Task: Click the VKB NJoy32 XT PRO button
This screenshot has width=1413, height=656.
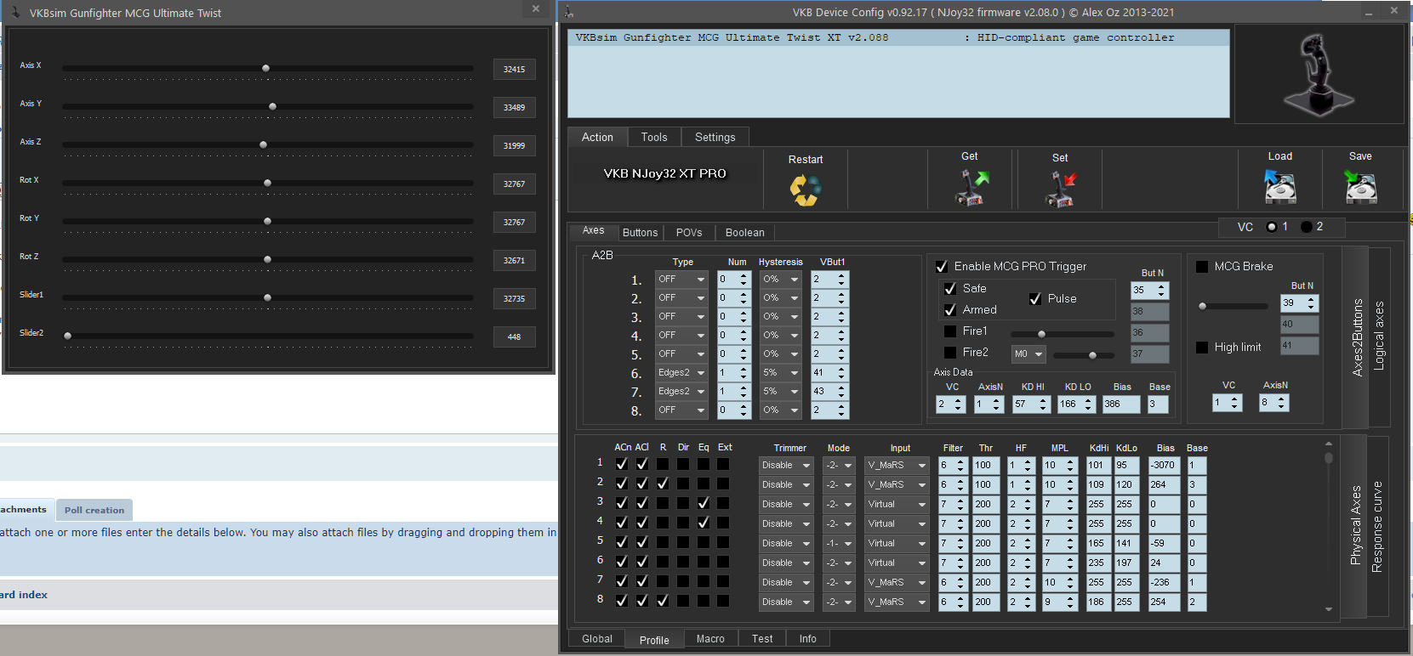Action: [x=664, y=173]
